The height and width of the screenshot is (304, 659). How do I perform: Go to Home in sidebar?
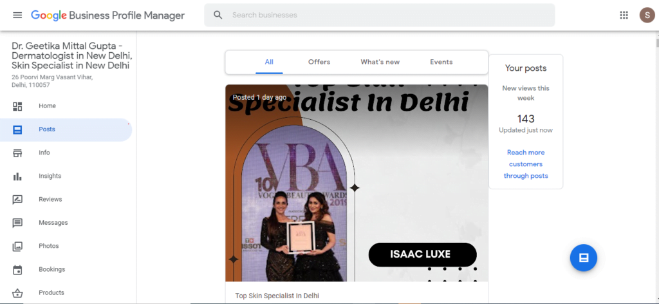click(x=47, y=106)
